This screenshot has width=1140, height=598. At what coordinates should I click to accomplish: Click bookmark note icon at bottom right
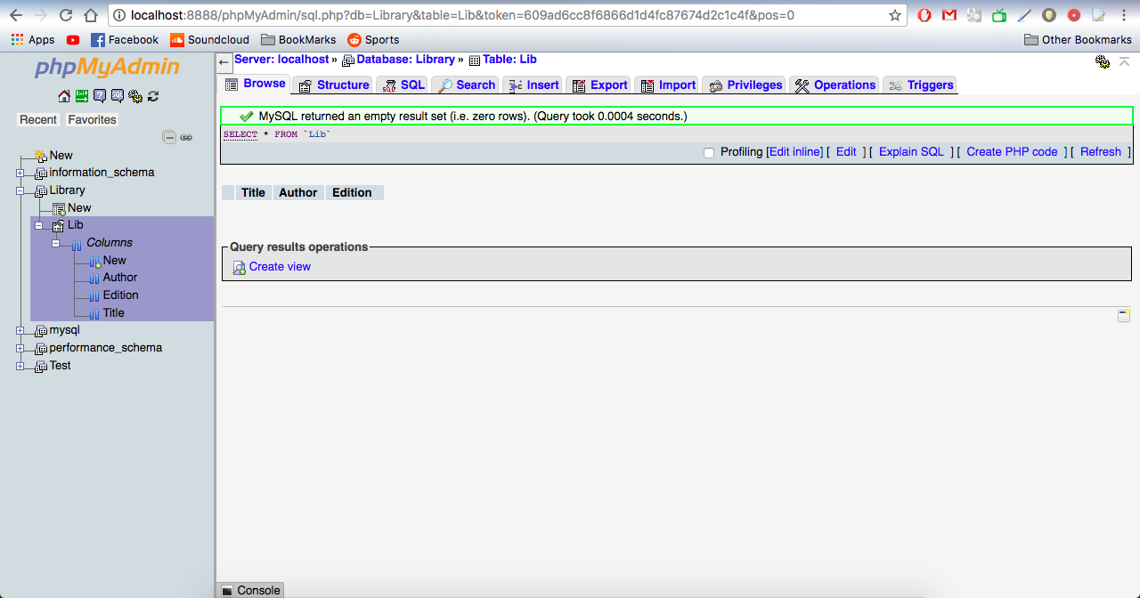tap(1124, 315)
